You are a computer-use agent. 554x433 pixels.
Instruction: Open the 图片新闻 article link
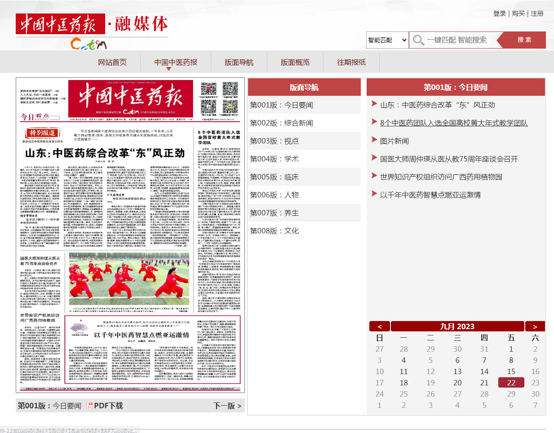[x=394, y=141]
